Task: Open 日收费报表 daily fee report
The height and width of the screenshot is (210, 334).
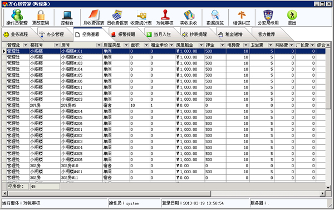Action: pos(117,17)
